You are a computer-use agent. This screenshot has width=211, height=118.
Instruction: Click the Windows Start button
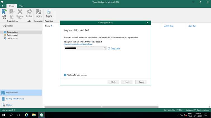4,115
